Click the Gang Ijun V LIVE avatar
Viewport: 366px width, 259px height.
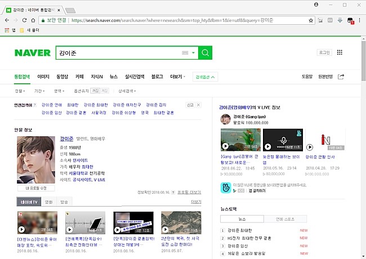[225, 119]
